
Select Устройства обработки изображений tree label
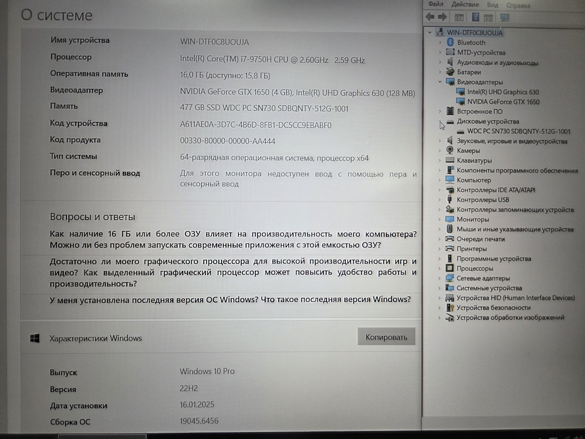pos(510,318)
